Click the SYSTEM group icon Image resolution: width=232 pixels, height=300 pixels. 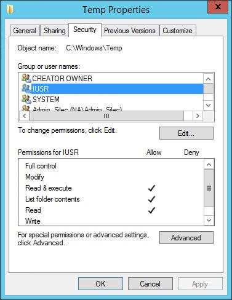pyautogui.click(x=26, y=99)
